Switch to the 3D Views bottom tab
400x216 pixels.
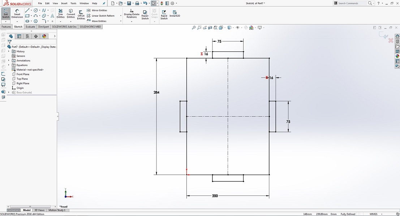tap(39, 210)
